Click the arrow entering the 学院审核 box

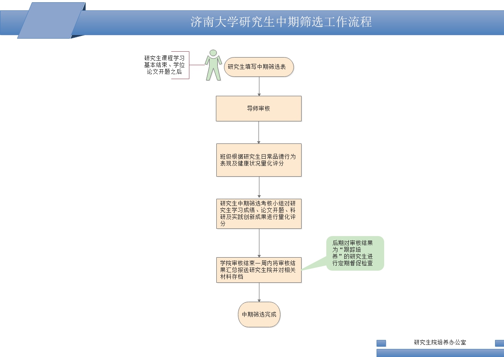point(259,243)
